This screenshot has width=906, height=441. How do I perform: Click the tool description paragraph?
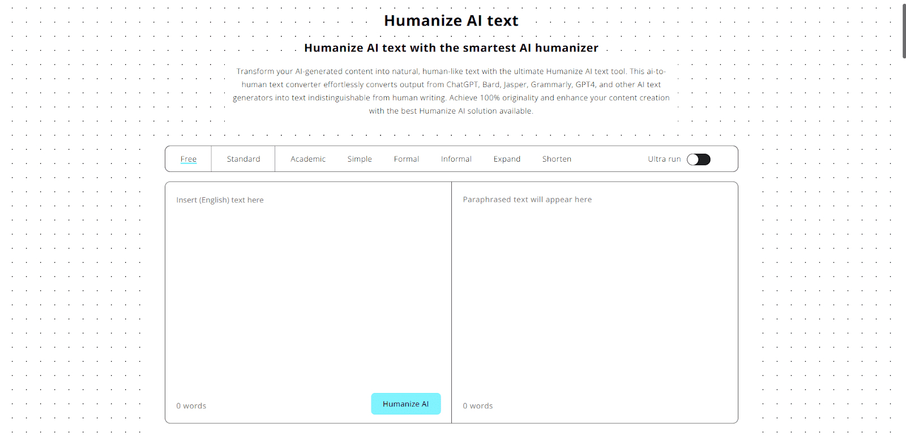(x=451, y=91)
